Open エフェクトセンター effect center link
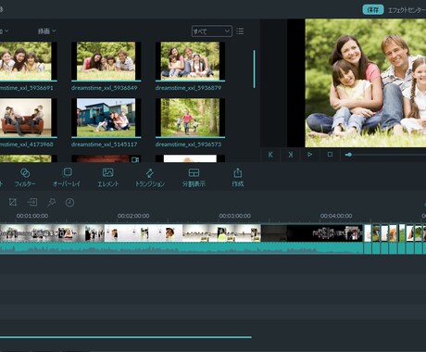 click(407, 10)
